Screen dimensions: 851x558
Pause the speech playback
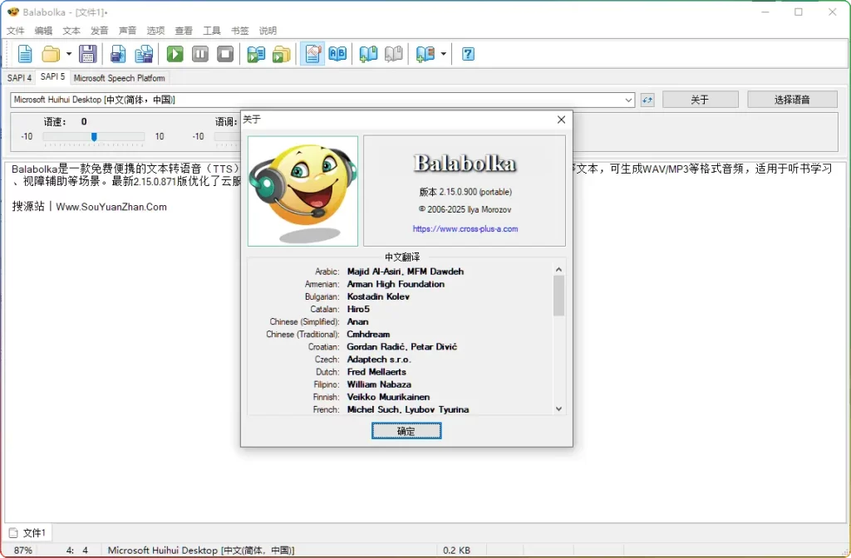coord(200,54)
